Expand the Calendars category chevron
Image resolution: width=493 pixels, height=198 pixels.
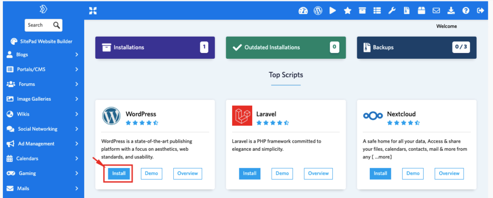point(77,158)
